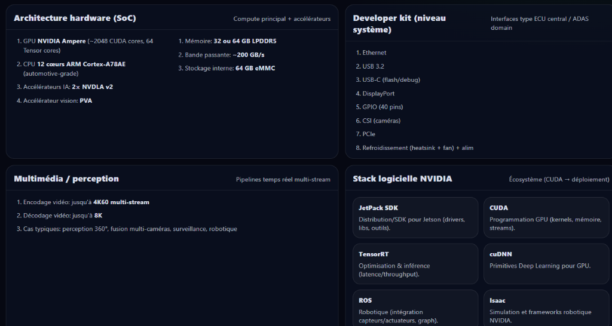612x326 pixels.
Task: Select the USB-C (flash/debug) item
Action: tap(388, 79)
